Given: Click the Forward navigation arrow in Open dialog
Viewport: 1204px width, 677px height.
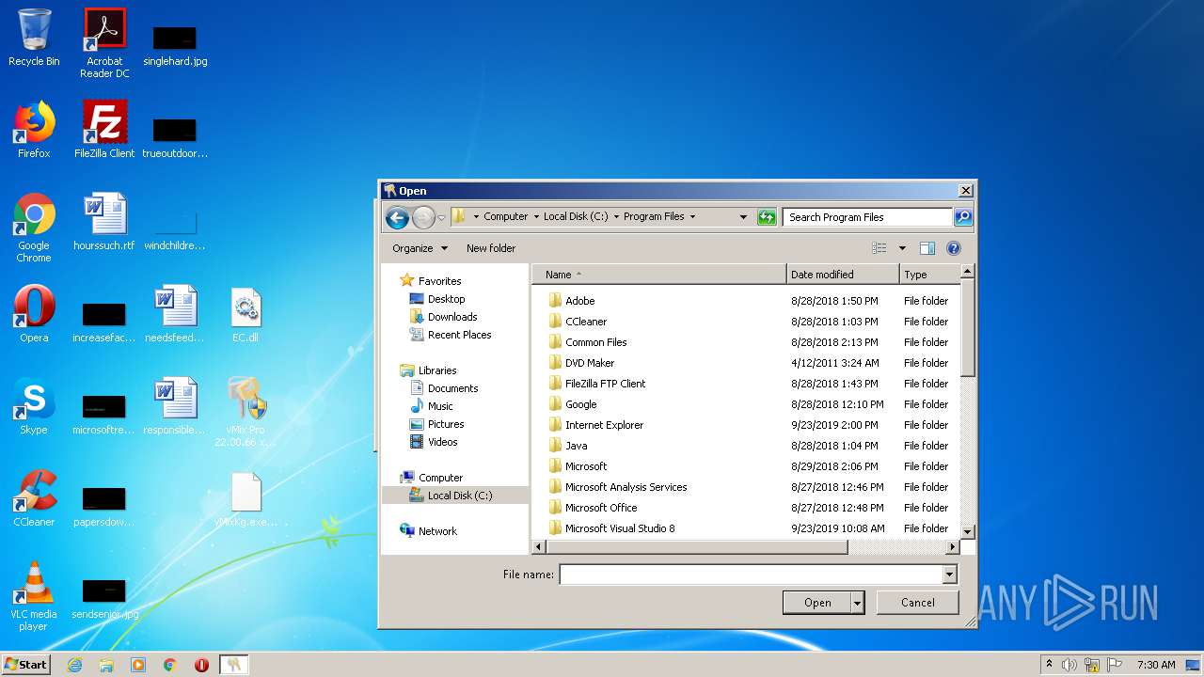Looking at the screenshot, I should tap(423, 218).
